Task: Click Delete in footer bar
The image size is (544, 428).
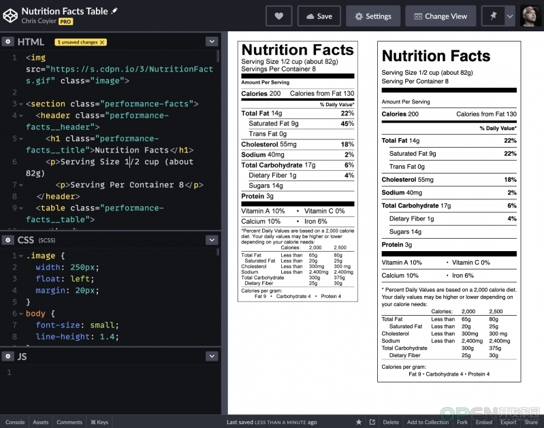Action: (x=391, y=422)
